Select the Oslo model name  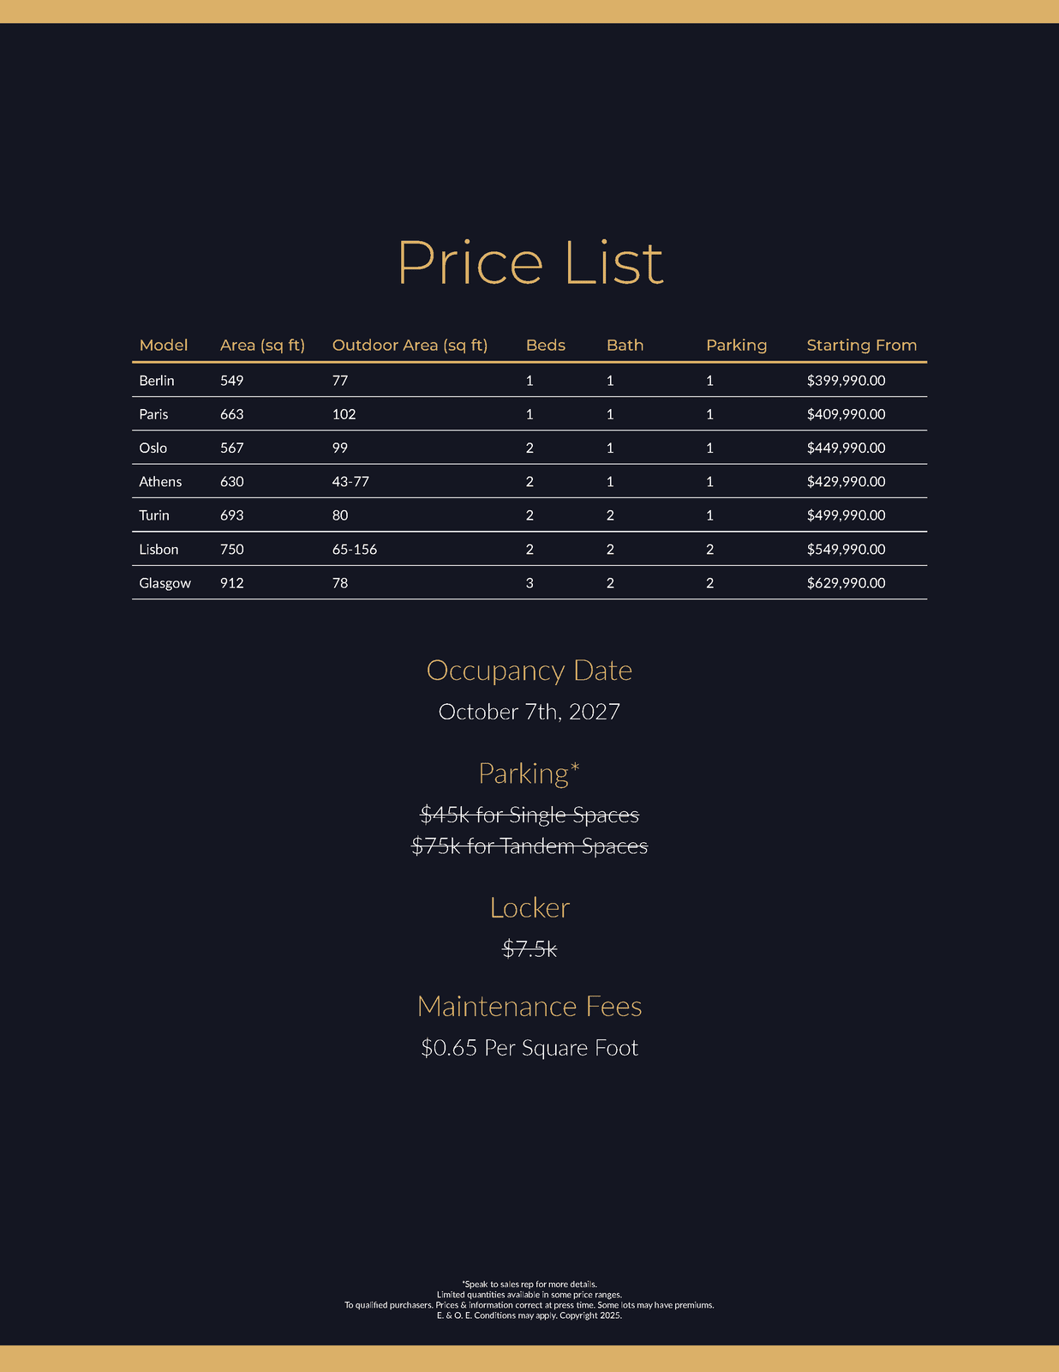coord(153,448)
